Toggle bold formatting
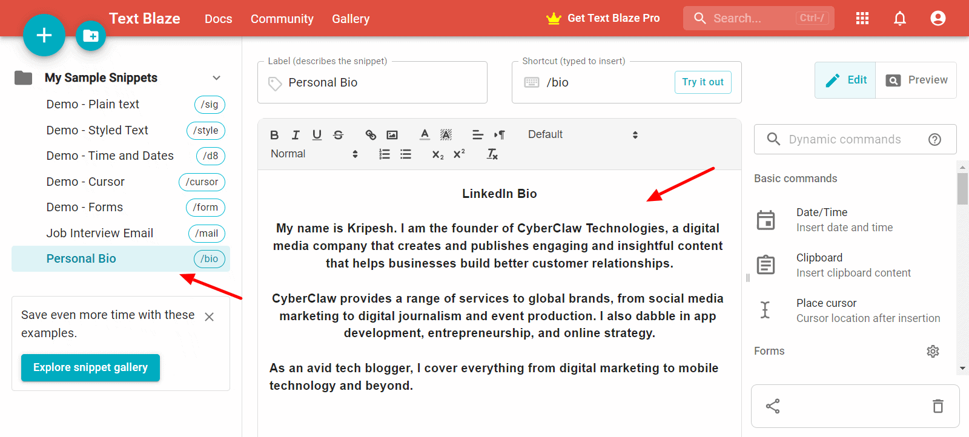The width and height of the screenshot is (969, 437). point(274,135)
